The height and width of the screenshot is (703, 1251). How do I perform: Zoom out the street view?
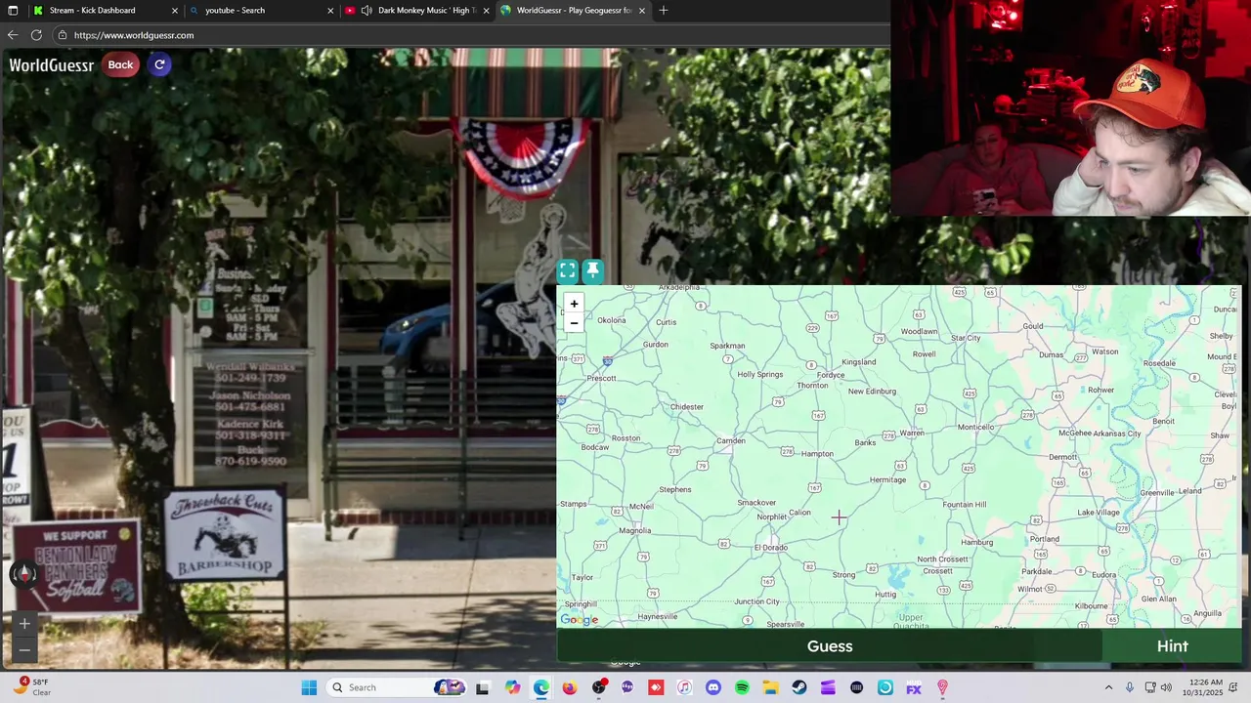point(24,649)
